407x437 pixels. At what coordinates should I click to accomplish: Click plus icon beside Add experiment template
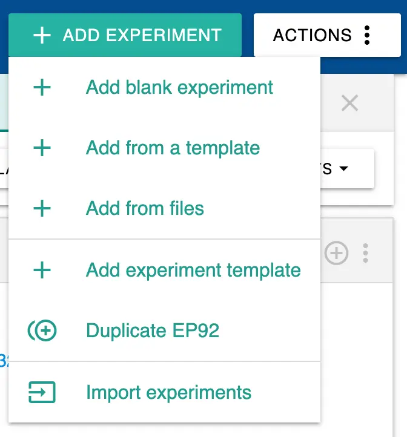click(42, 270)
